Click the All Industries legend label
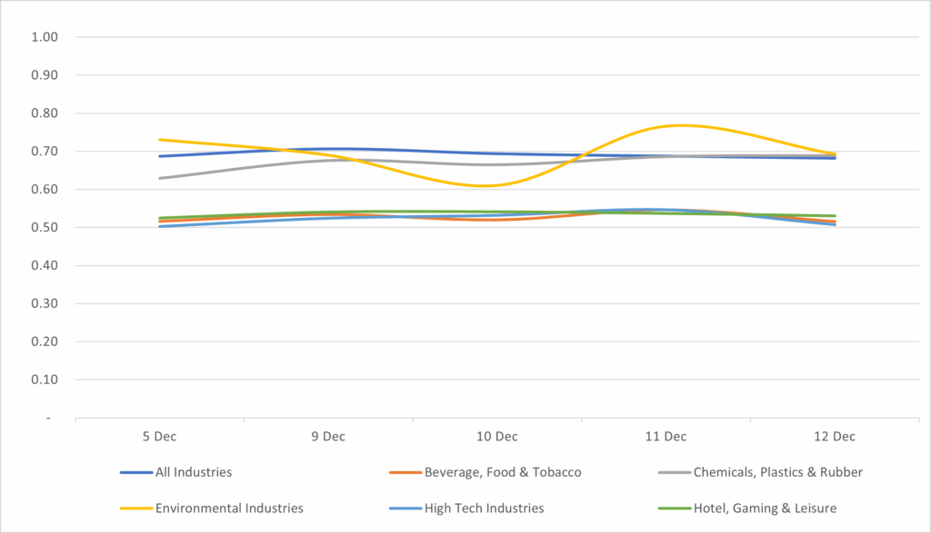The height and width of the screenshot is (533, 931). point(192,472)
